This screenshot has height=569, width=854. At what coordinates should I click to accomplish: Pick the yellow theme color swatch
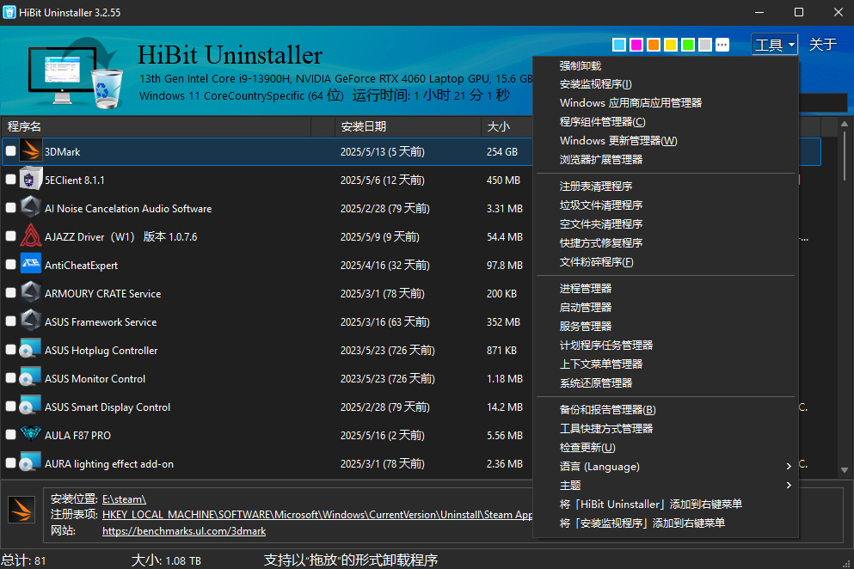671,45
